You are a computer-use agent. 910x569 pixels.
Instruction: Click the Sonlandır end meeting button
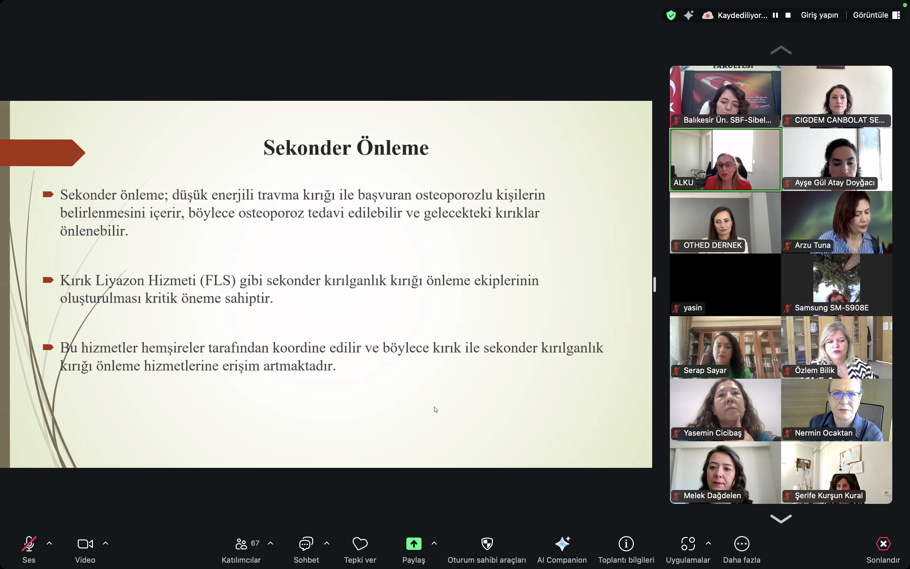pyautogui.click(x=883, y=549)
